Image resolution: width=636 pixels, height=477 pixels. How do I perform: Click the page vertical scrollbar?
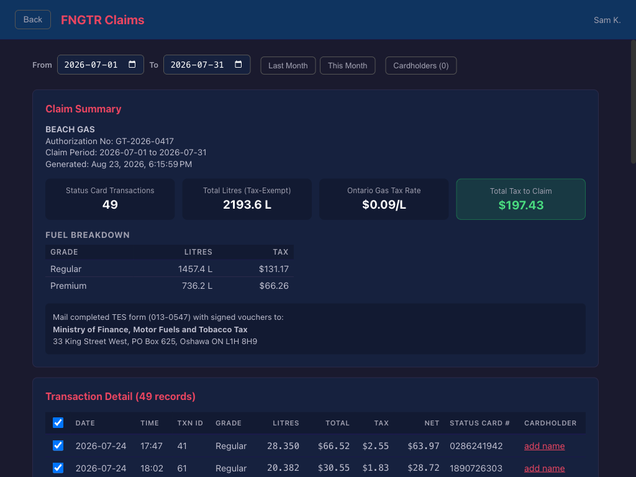point(633,101)
